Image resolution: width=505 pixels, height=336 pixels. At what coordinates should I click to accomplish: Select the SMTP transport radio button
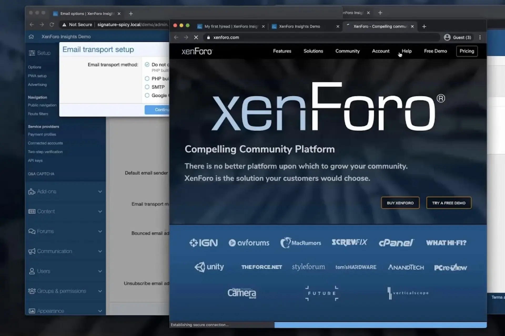(x=147, y=87)
